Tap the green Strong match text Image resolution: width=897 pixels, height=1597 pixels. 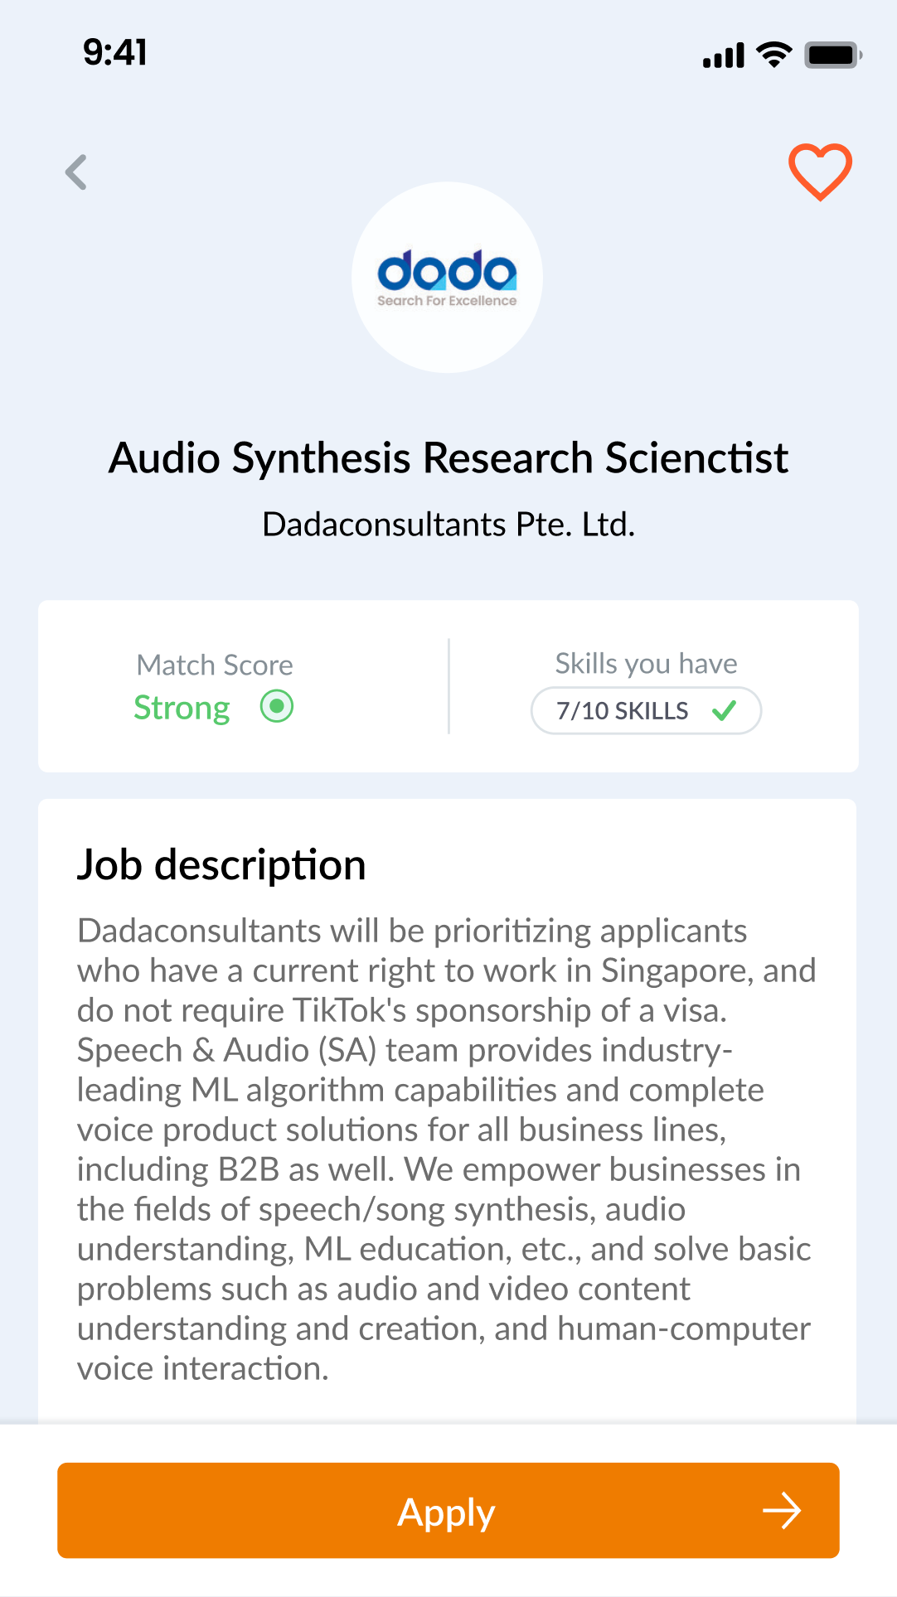click(x=182, y=708)
